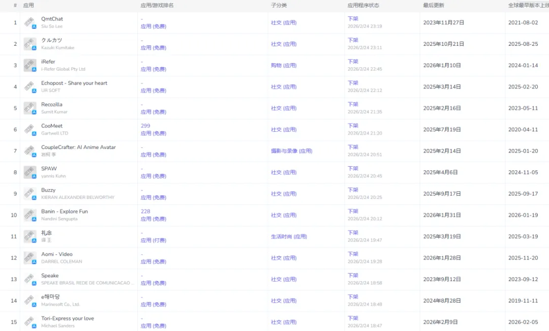The width and height of the screenshot is (549, 331).
Task: Open the QmtChat app icon
Action: 30,23
